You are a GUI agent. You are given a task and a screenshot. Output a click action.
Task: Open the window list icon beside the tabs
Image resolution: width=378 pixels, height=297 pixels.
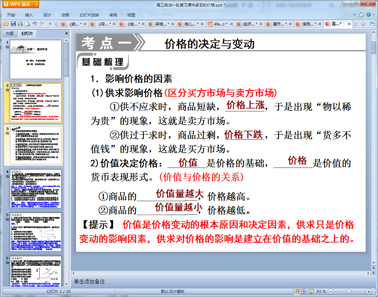pyautogui.click(x=372, y=24)
